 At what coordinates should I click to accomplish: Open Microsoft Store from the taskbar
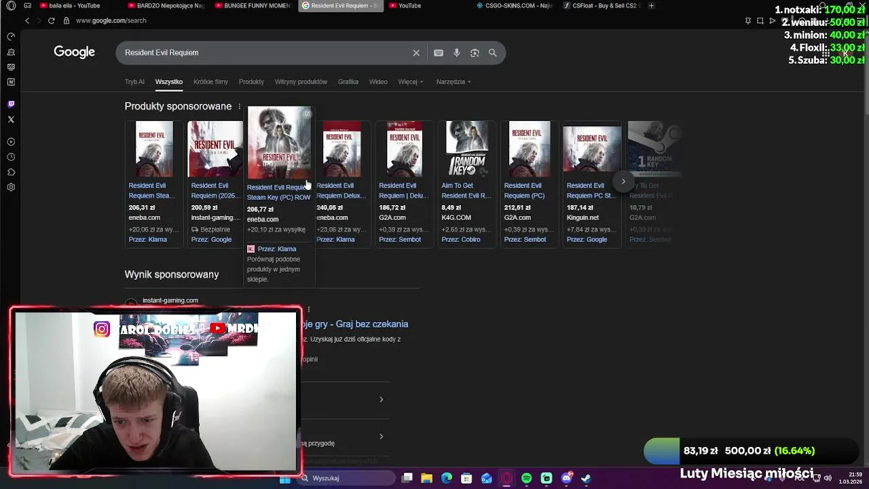(466, 478)
